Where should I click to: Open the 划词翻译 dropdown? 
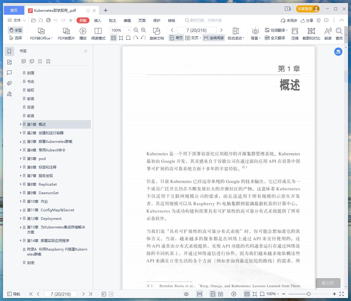coord(276,30)
